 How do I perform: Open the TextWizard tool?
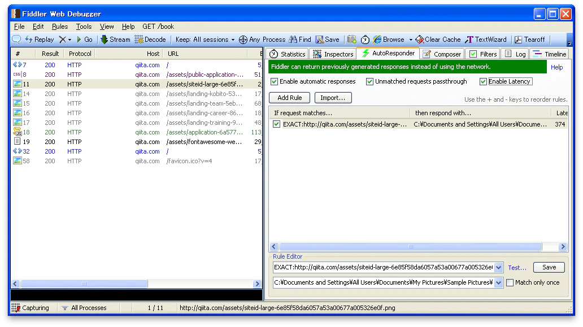(x=486, y=40)
